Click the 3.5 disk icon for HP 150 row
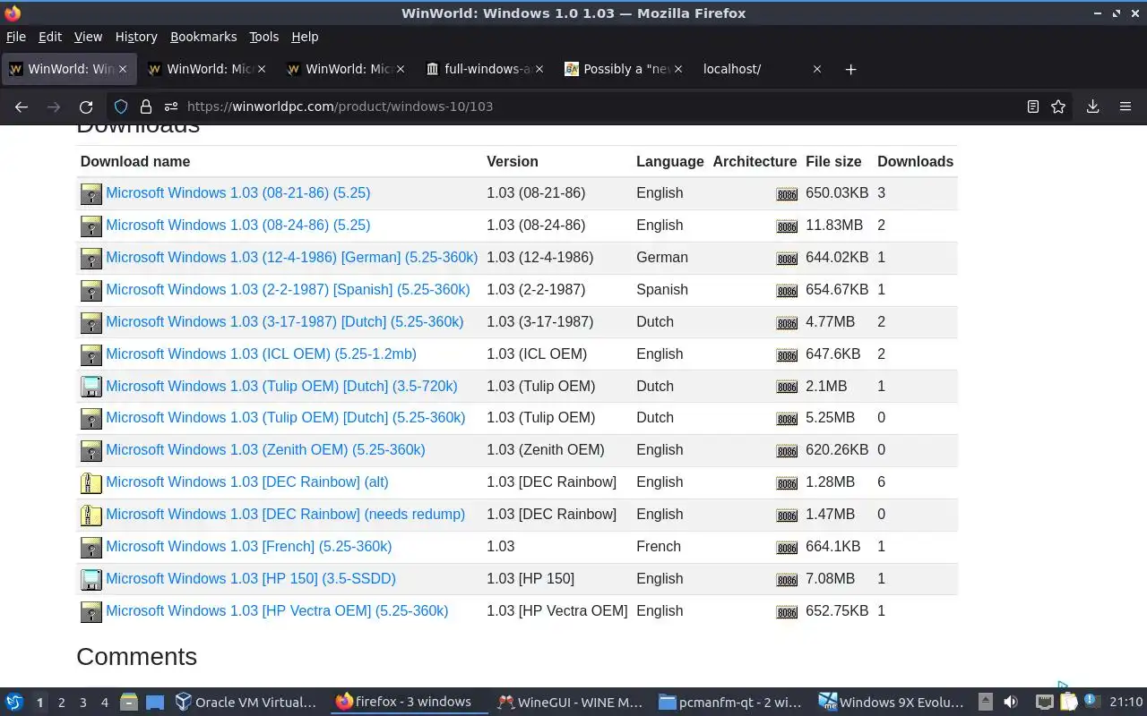The image size is (1147, 716). (x=91, y=580)
